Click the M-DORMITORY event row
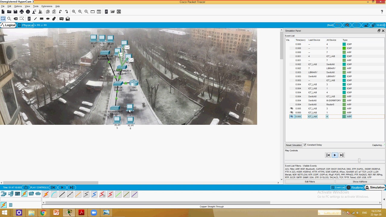 (x=335, y=101)
